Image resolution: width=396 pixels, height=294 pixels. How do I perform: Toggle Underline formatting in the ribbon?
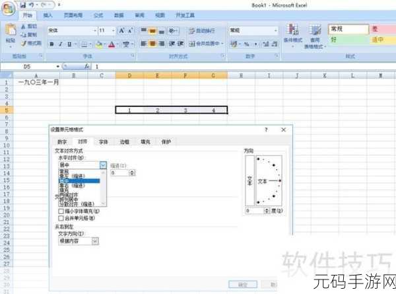[69, 44]
